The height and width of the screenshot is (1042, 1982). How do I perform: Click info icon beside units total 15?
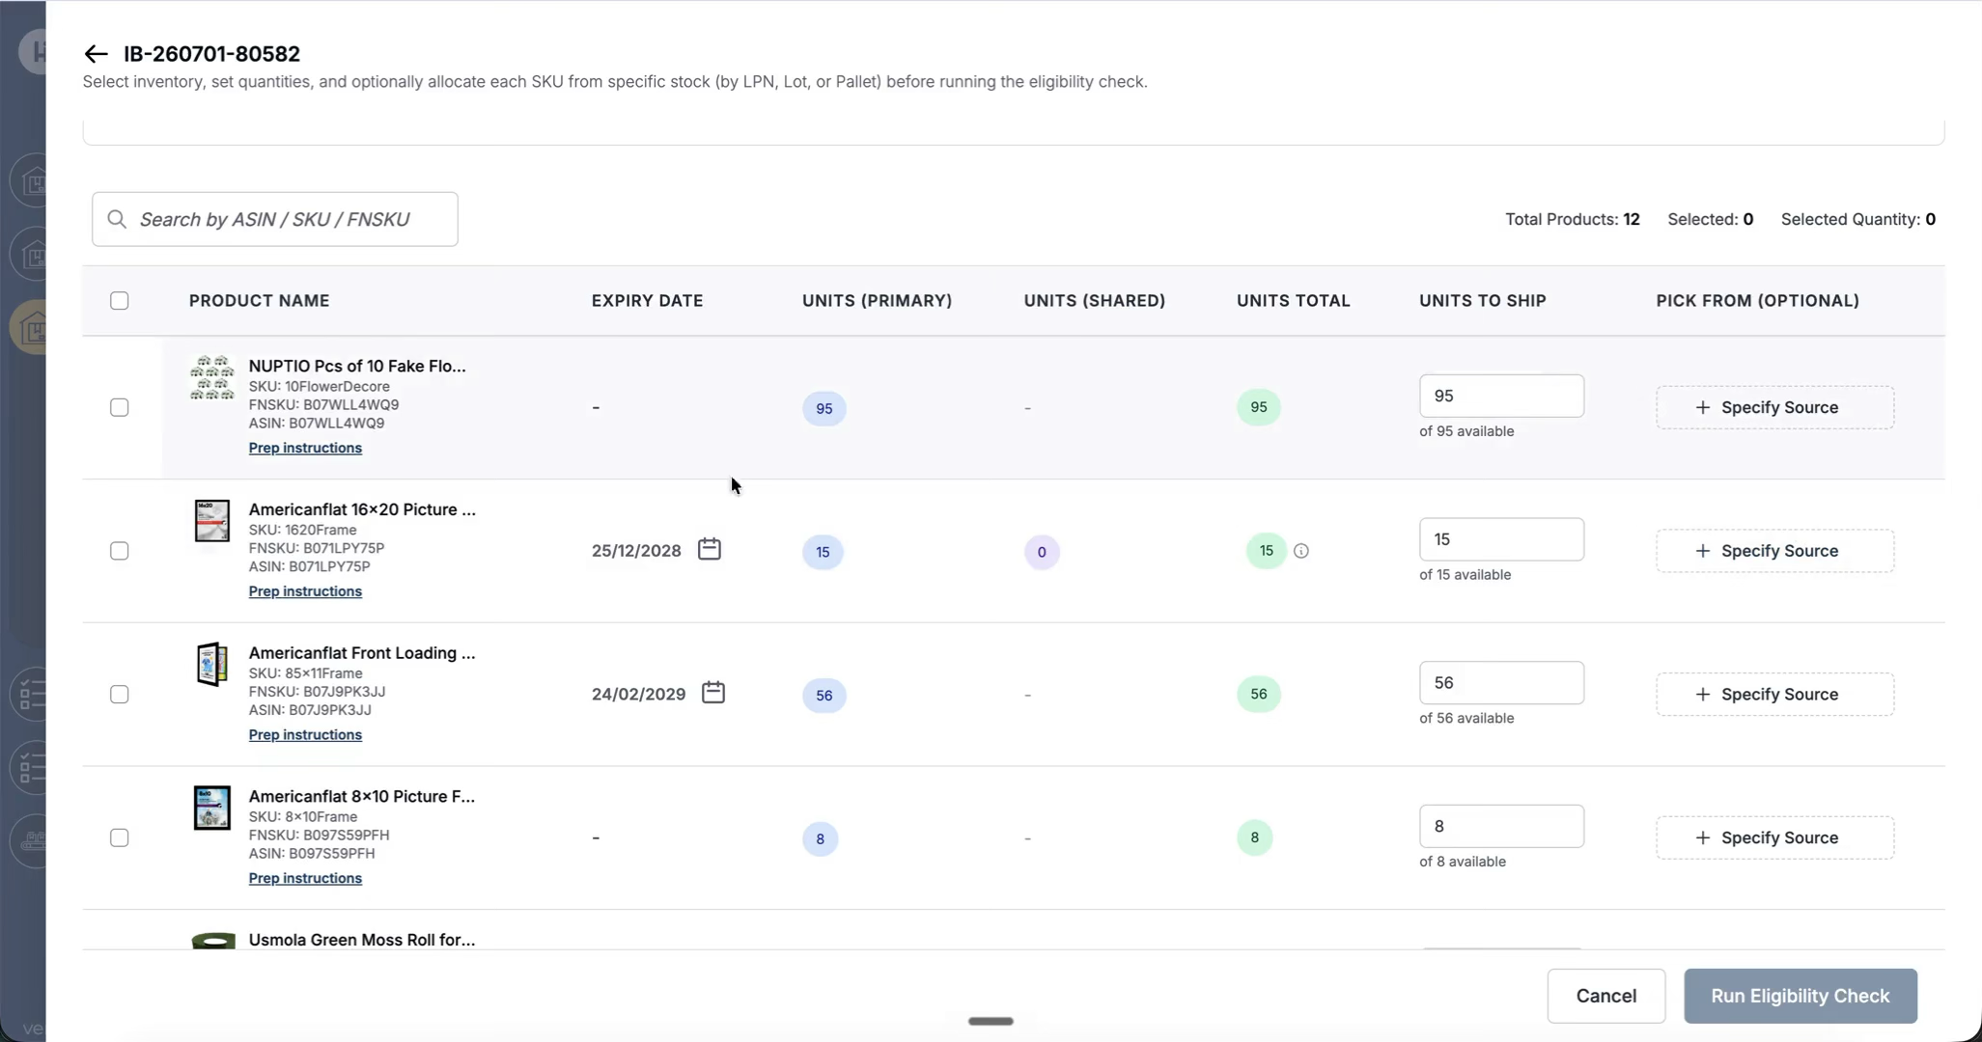point(1301,551)
